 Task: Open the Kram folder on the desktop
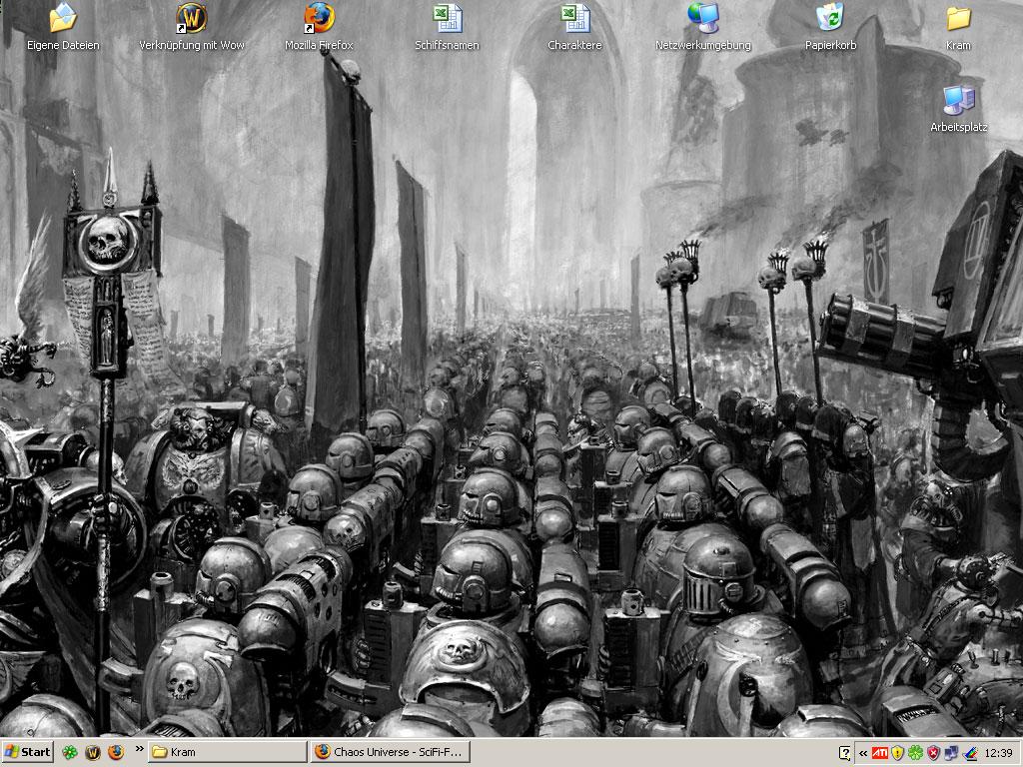pos(958,18)
